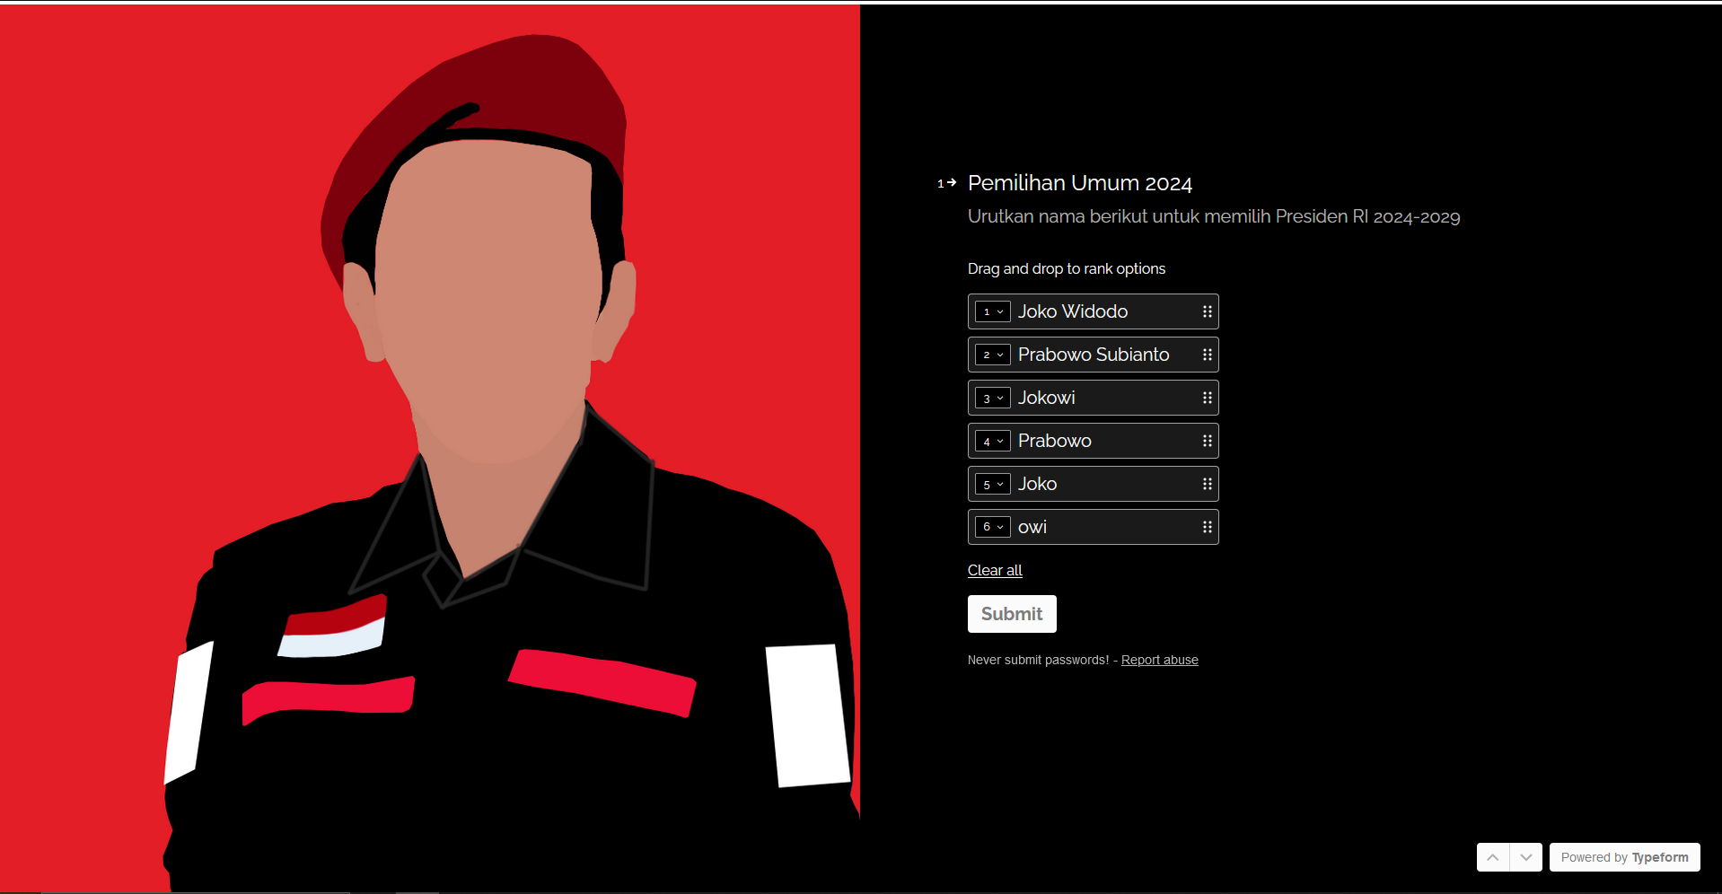
Task: Click the 'Drag and drop to rank options' text
Action: (x=1067, y=268)
